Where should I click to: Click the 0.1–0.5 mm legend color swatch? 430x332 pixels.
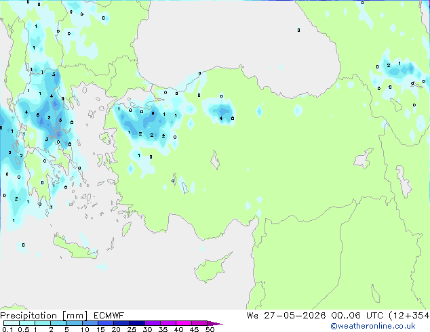tap(12, 323)
